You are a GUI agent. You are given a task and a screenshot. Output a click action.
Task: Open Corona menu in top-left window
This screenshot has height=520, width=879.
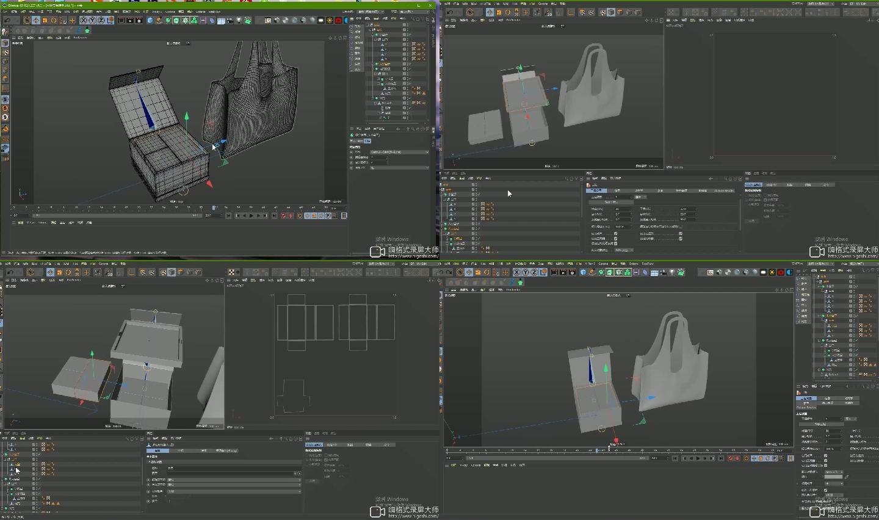pyautogui.click(x=170, y=12)
